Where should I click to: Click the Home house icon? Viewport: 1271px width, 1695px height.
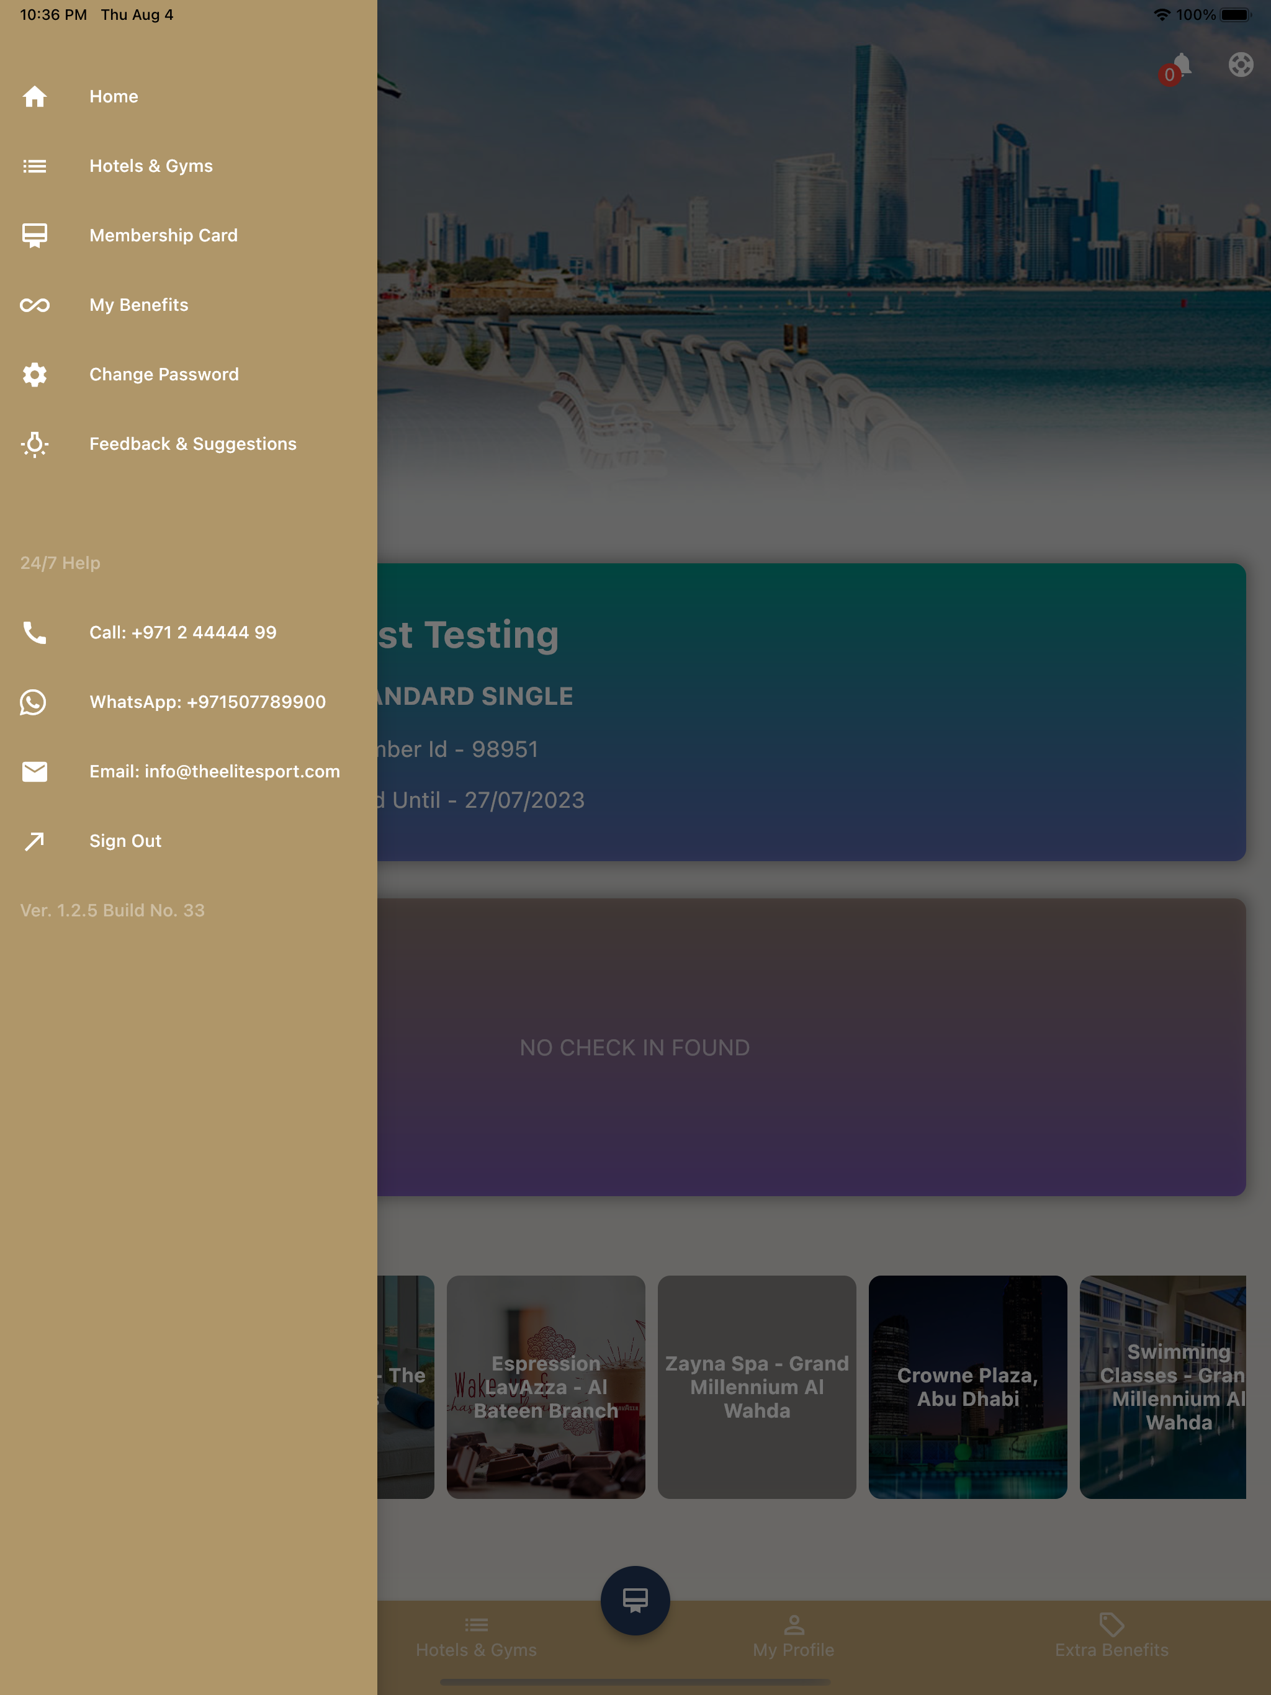(35, 97)
